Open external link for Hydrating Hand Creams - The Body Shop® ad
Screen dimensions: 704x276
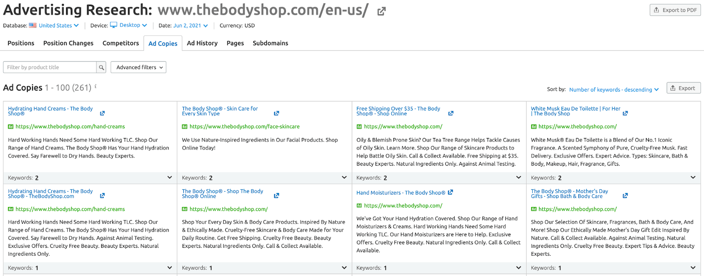coord(102,113)
